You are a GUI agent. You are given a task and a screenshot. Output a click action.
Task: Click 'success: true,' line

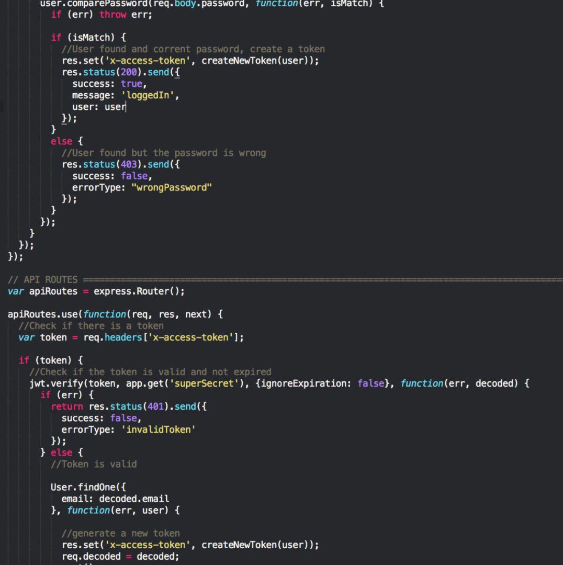[109, 84]
